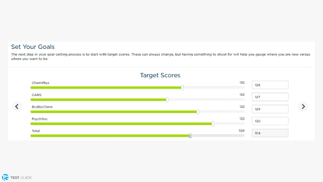
Task: Click the unfilled end of CARS track
Action: pos(206,100)
